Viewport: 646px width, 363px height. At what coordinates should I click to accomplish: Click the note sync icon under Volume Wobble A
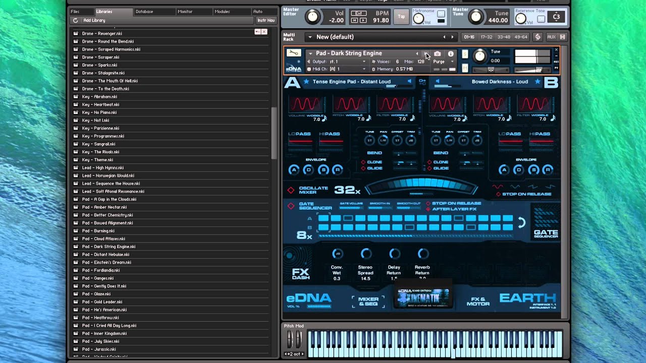coord(325,118)
